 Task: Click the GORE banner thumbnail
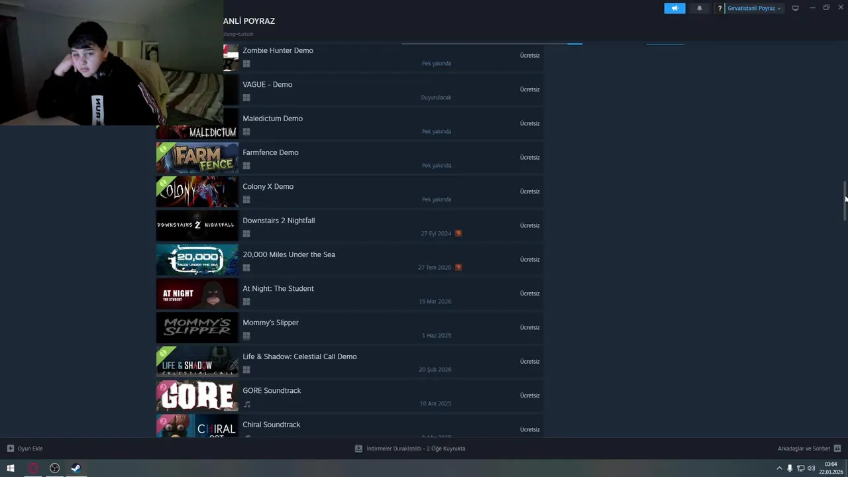click(197, 396)
